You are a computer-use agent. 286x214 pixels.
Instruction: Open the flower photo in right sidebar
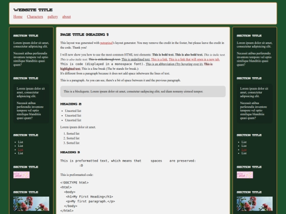[x=255, y=203]
